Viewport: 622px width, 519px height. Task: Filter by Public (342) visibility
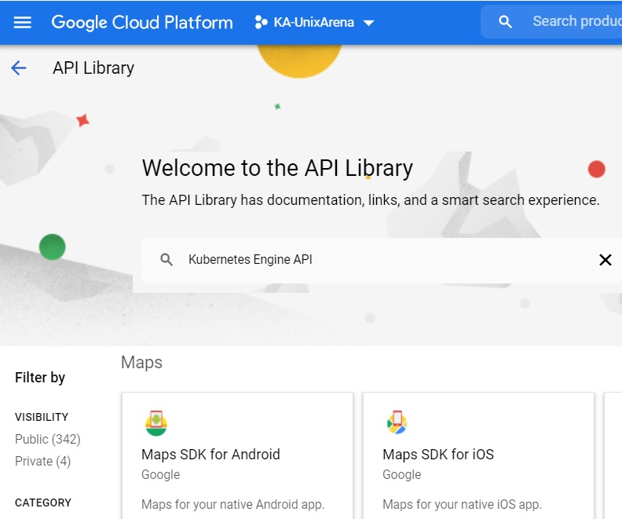click(x=48, y=439)
